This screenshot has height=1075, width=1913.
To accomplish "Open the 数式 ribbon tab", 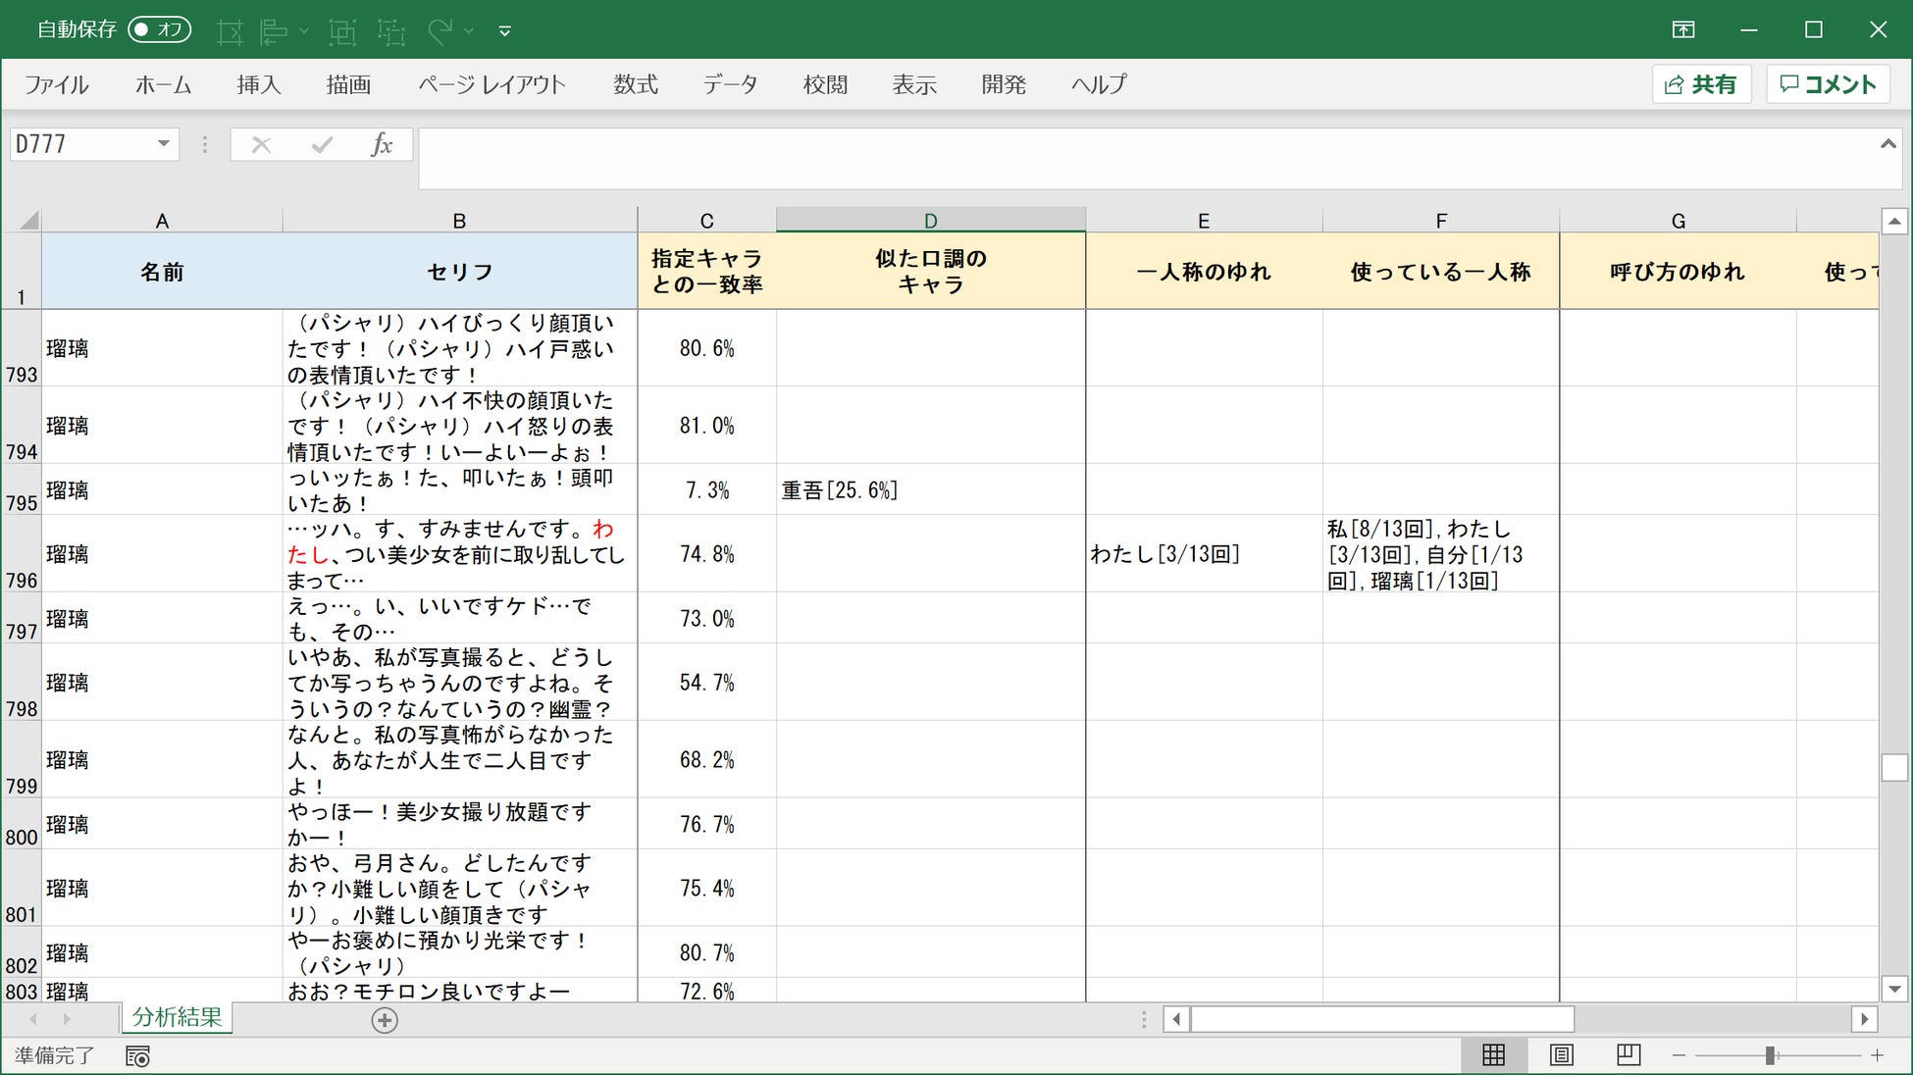I will coord(636,84).
